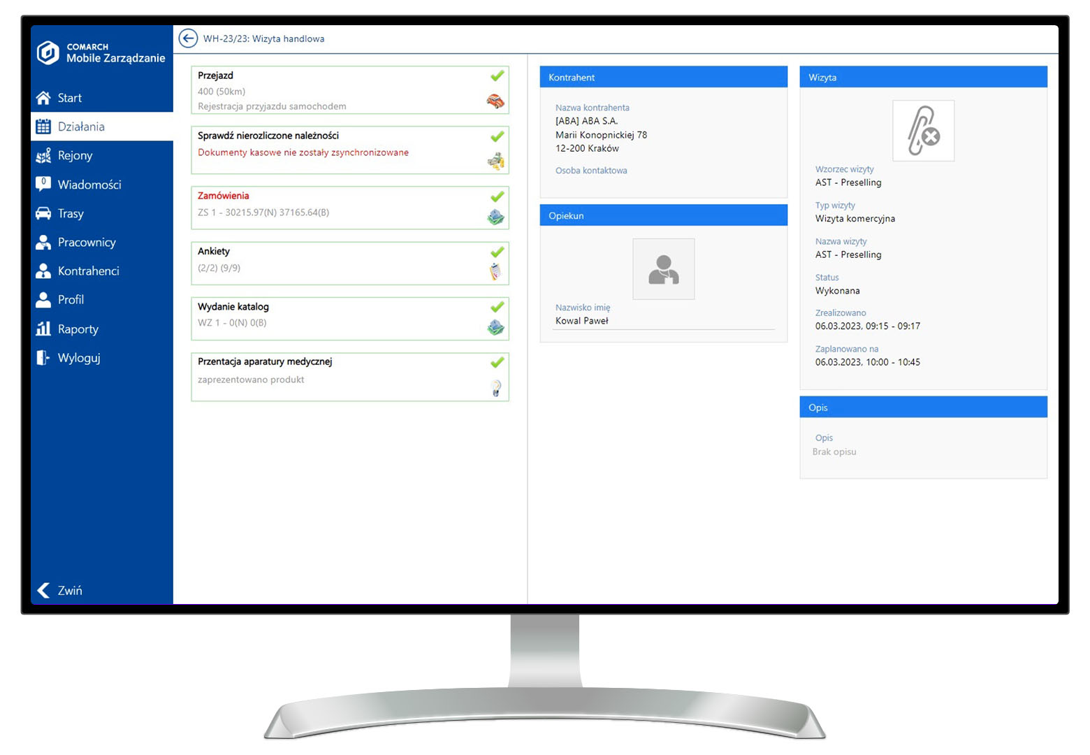Open the Wydanie katalog title

[x=233, y=306]
